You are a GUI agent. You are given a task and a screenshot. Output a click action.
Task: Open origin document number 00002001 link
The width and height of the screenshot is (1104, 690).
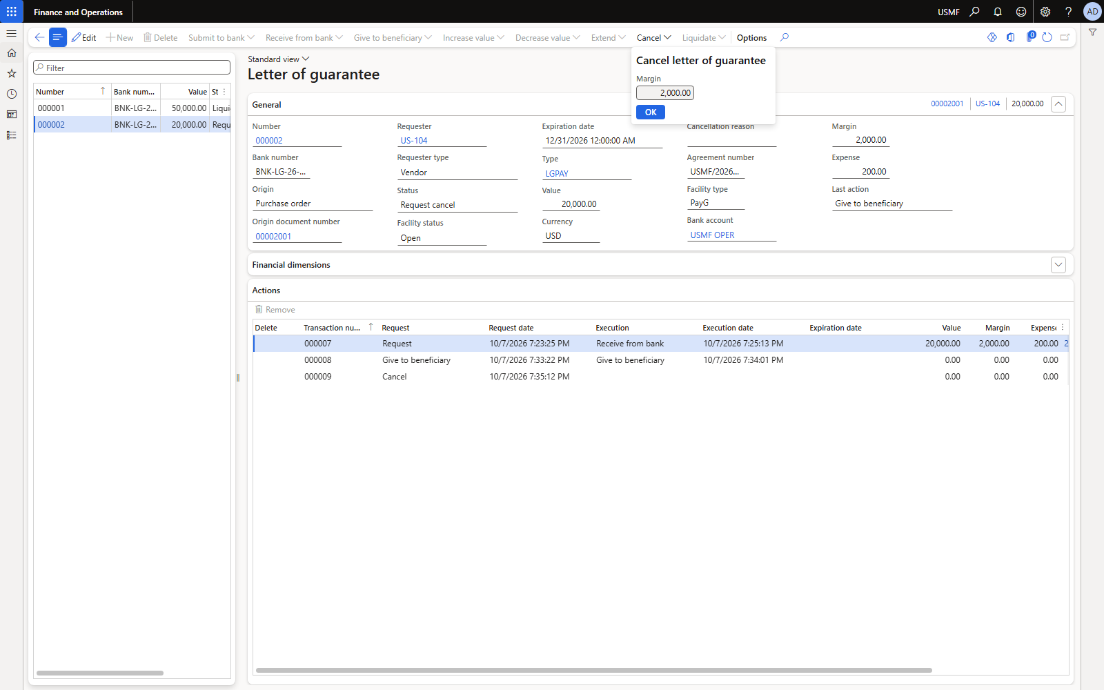[x=273, y=237]
